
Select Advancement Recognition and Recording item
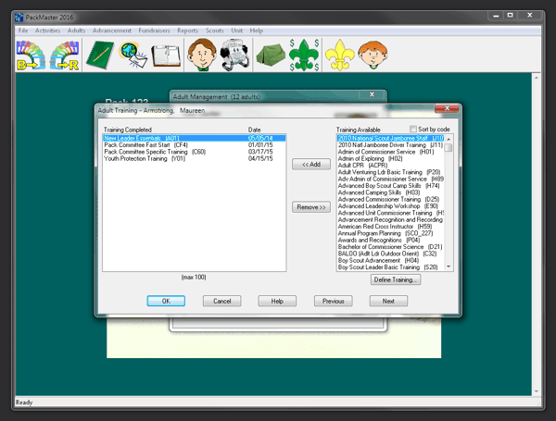(390, 219)
